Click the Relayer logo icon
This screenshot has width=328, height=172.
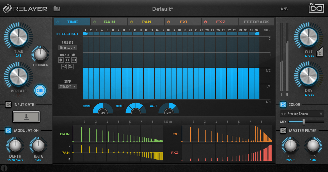(x=7, y=9)
